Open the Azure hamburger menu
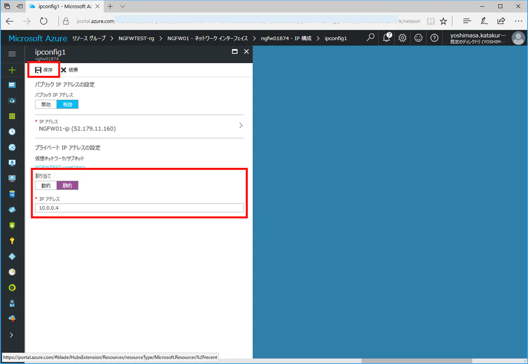The image size is (528, 364). pos(12,54)
